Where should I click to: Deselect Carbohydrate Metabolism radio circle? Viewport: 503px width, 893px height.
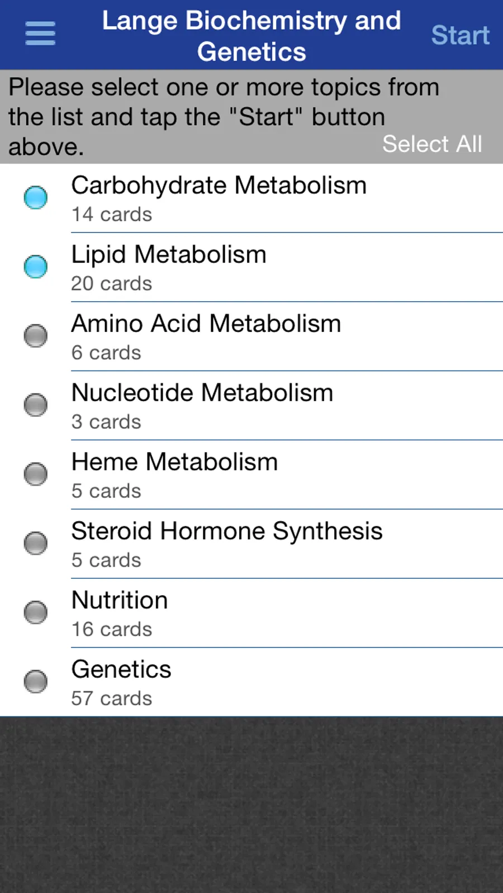point(36,198)
